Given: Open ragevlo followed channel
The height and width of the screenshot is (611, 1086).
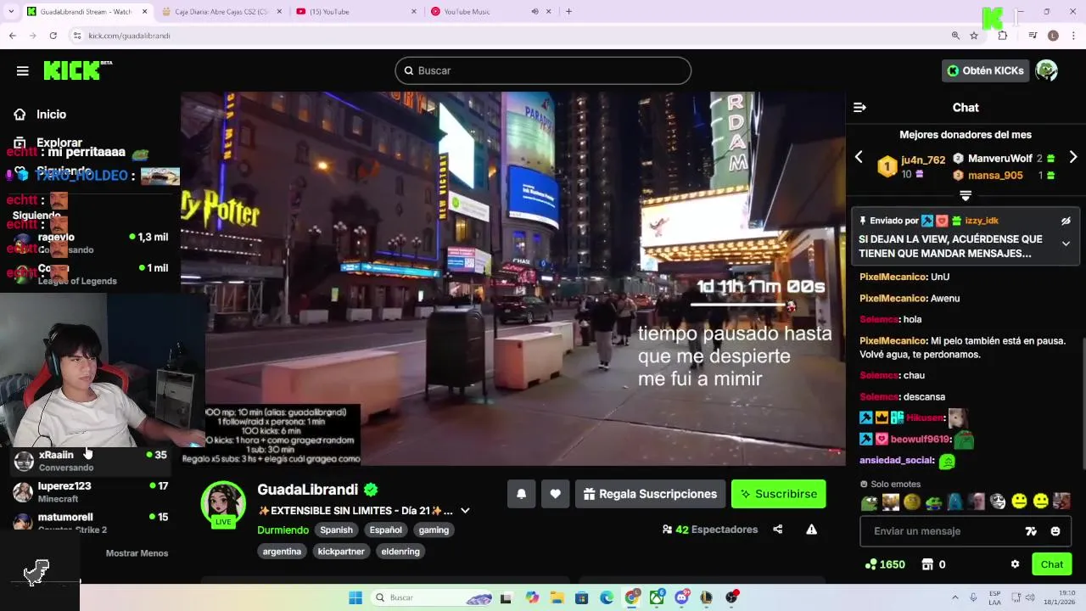Looking at the screenshot, I should 90,243.
